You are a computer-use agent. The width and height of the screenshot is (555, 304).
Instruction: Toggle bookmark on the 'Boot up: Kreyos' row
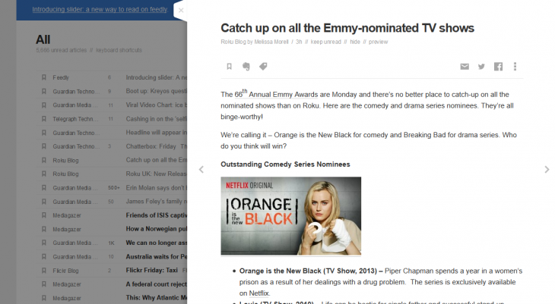(x=44, y=92)
